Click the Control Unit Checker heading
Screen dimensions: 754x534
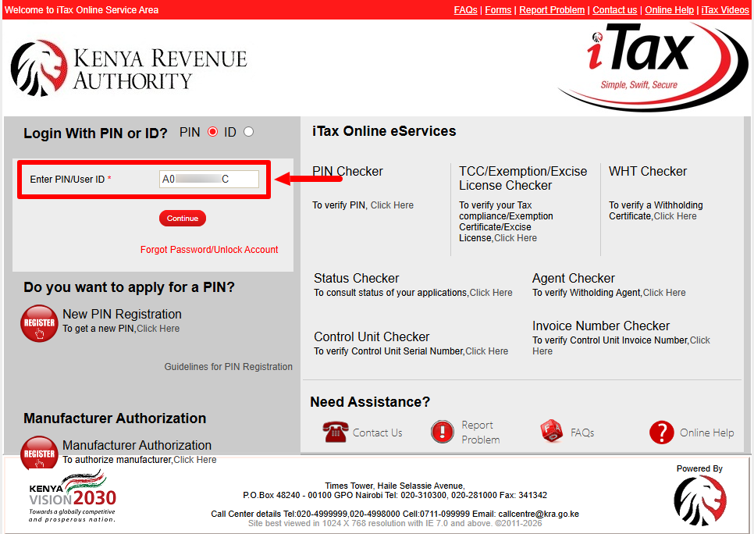coord(372,336)
